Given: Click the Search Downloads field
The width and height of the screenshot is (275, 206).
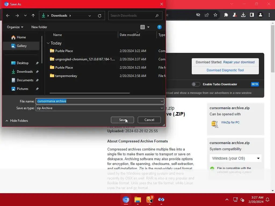Looking at the screenshot, I should [135, 16].
